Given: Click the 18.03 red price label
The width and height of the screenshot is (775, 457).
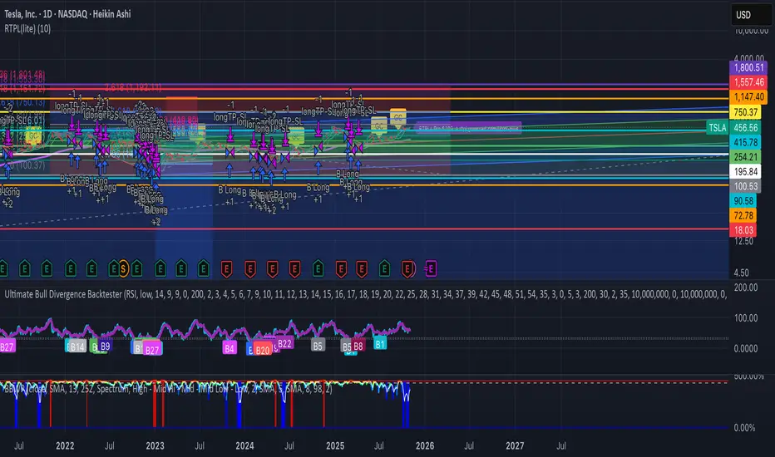Looking at the screenshot, I should [743, 229].
